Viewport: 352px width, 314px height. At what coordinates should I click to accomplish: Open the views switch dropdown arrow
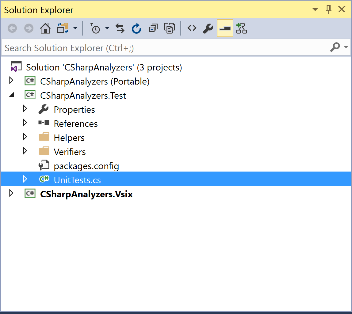[x=75, y=28]
